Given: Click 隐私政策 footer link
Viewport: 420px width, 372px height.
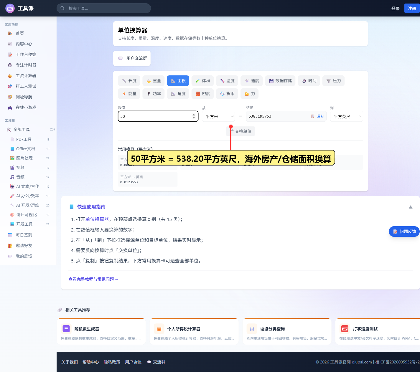Looking at the screenshot, I should click(x=112, y=362).
